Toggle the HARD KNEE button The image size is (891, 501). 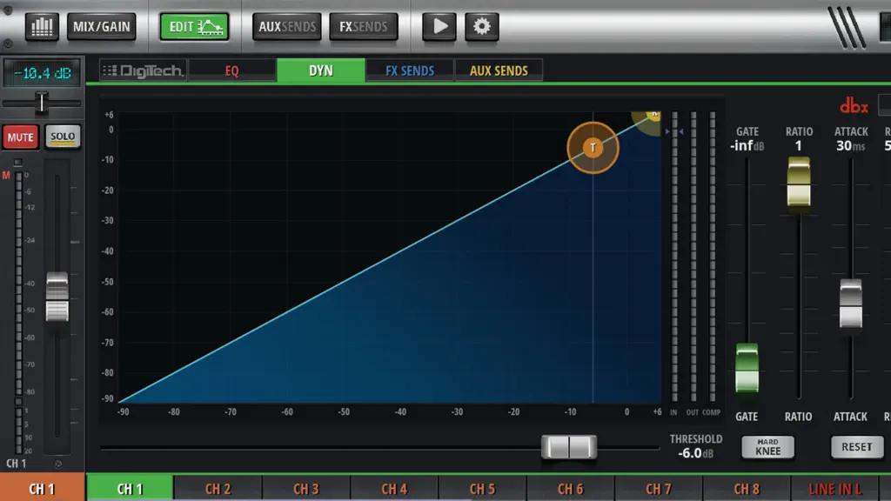[x=767, y=447]
